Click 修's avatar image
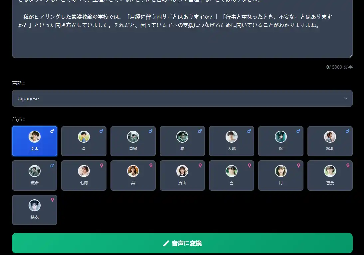 [280, 136]
